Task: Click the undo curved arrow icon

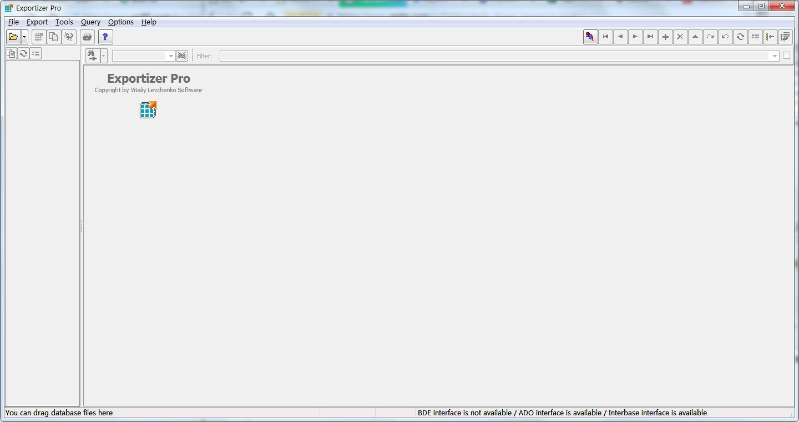Action: pyautogui.click(x=725, y=37)
